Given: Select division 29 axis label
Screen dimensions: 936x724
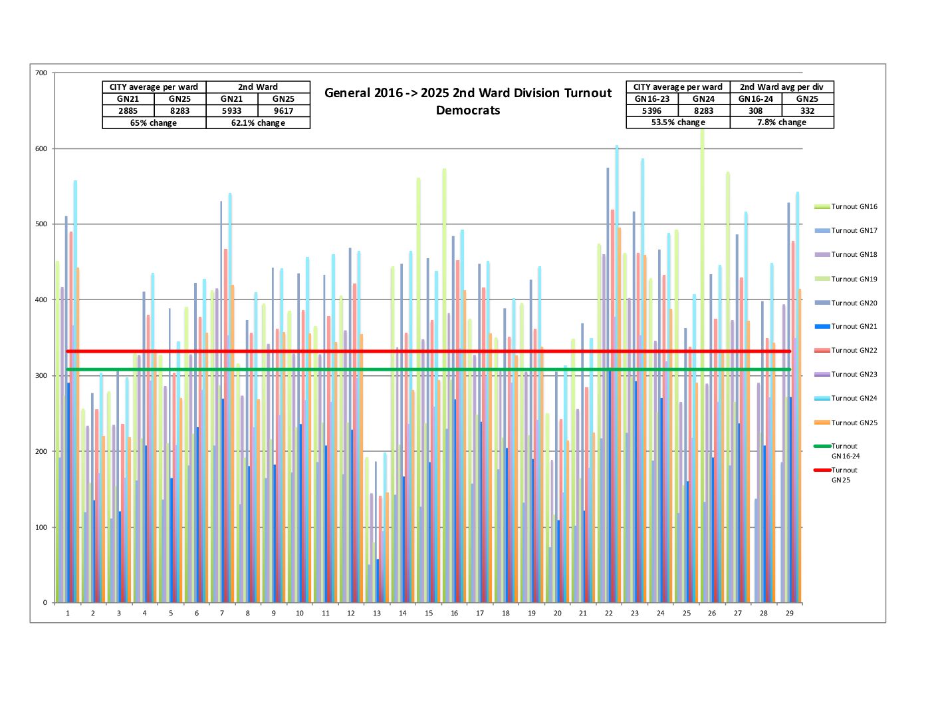Looking at the screenshot, I should (790, 614).
